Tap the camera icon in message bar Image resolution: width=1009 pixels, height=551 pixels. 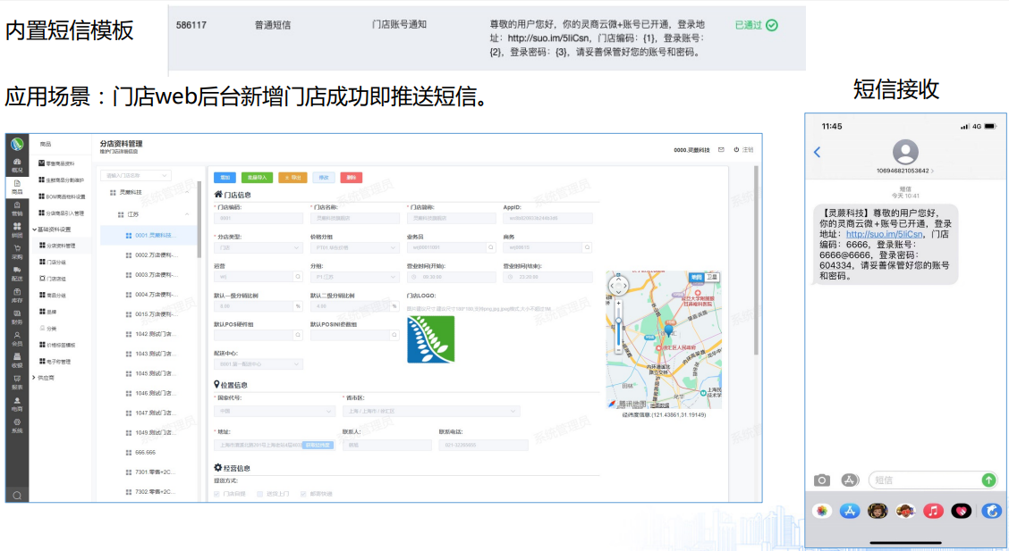coord(821,480)
